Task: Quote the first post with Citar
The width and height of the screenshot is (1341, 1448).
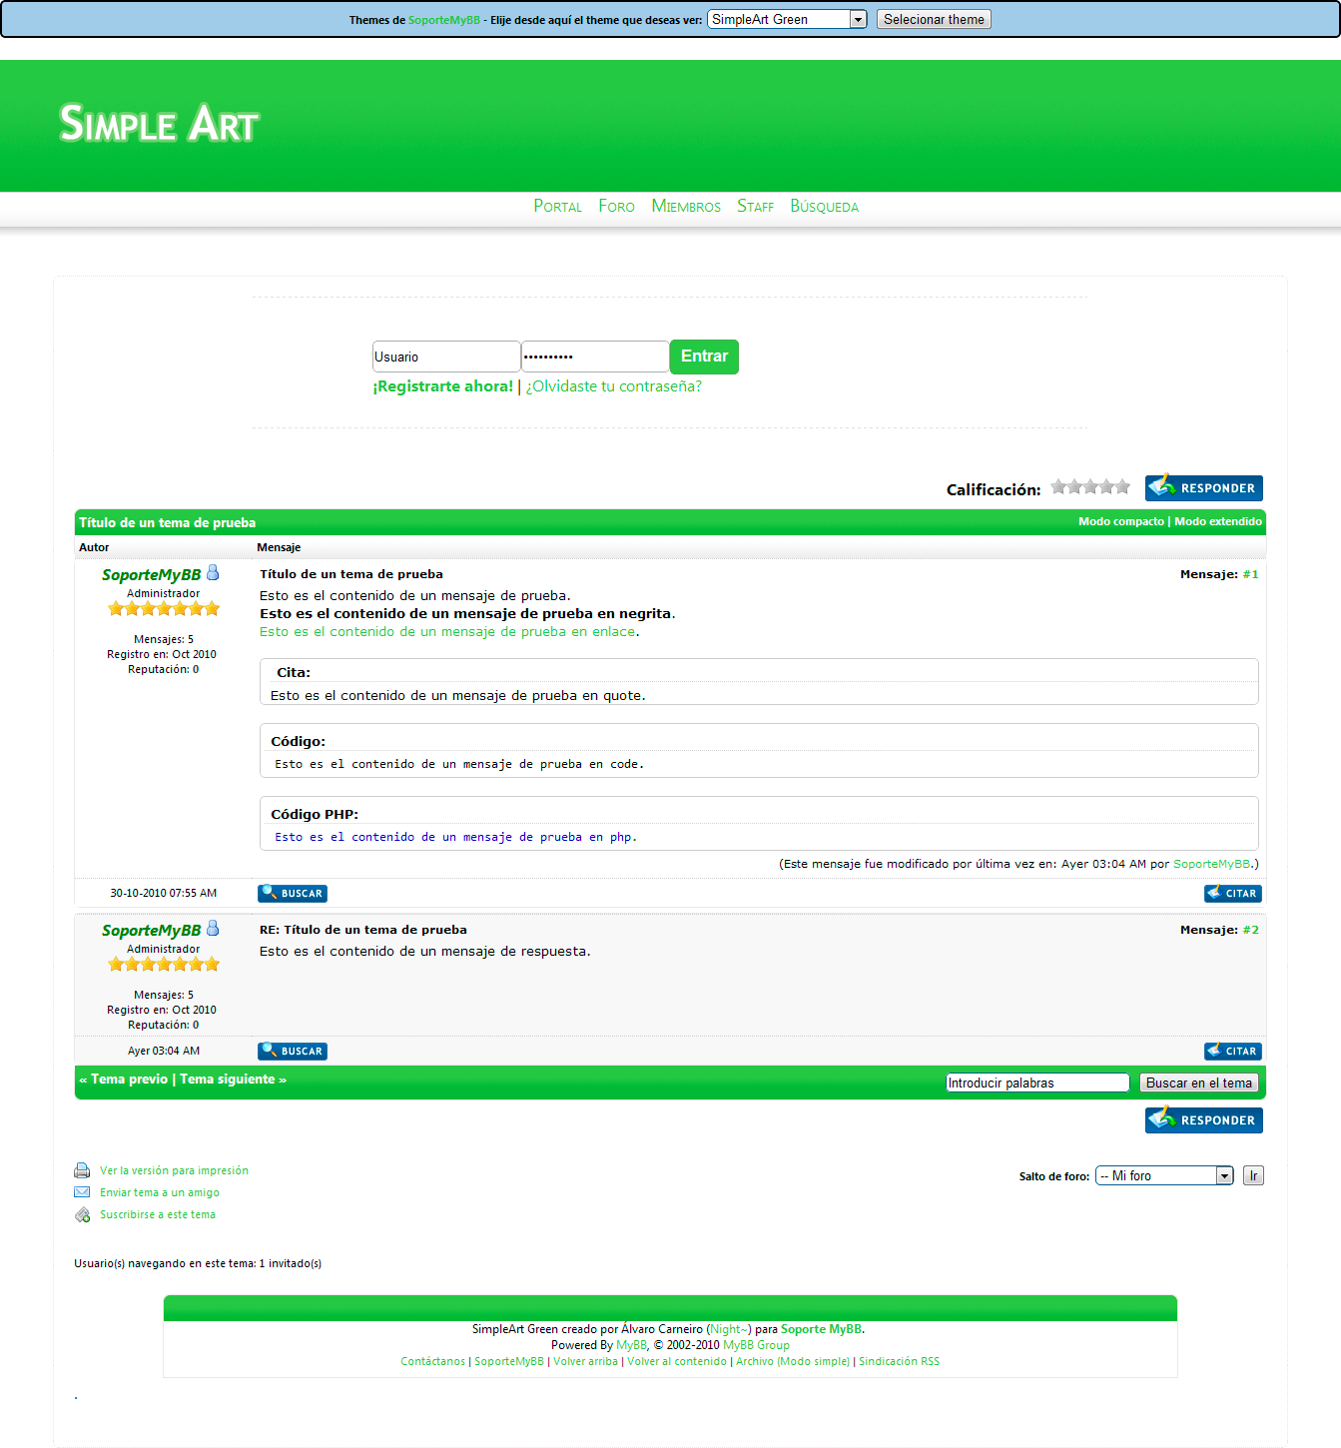Action: [x=1232, y=894]
